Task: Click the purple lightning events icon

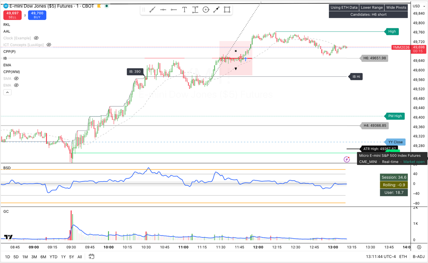Action: pos(346,159)
